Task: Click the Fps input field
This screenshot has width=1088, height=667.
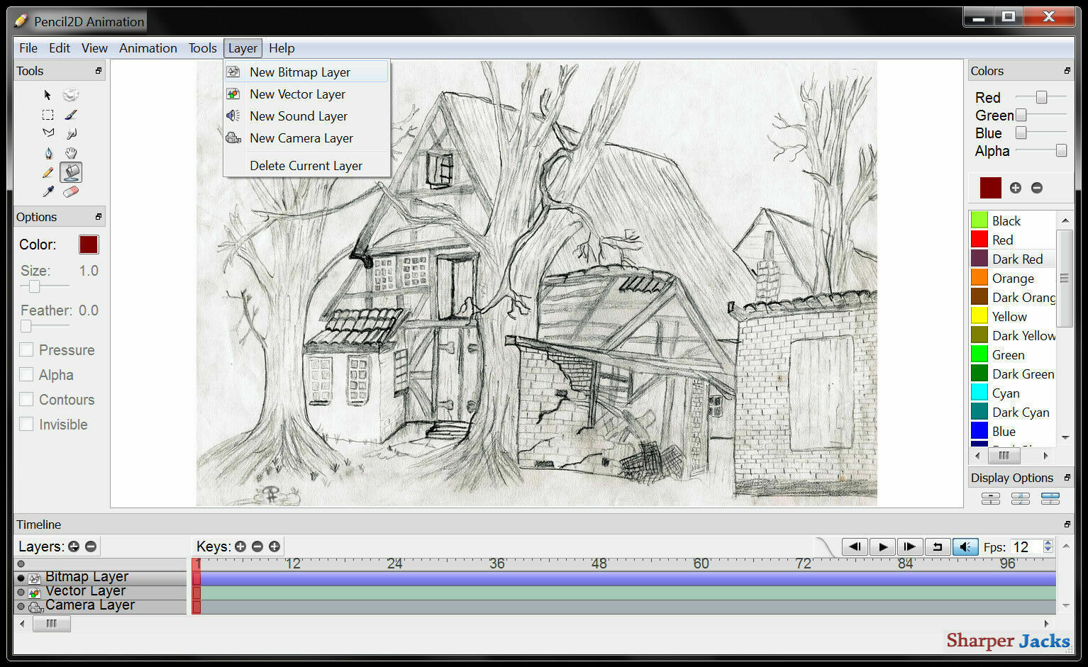Action: point(1026,547)
